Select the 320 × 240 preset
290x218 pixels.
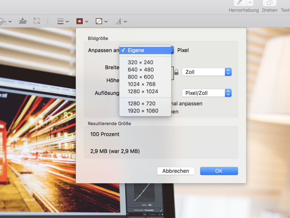coord(140,63)
